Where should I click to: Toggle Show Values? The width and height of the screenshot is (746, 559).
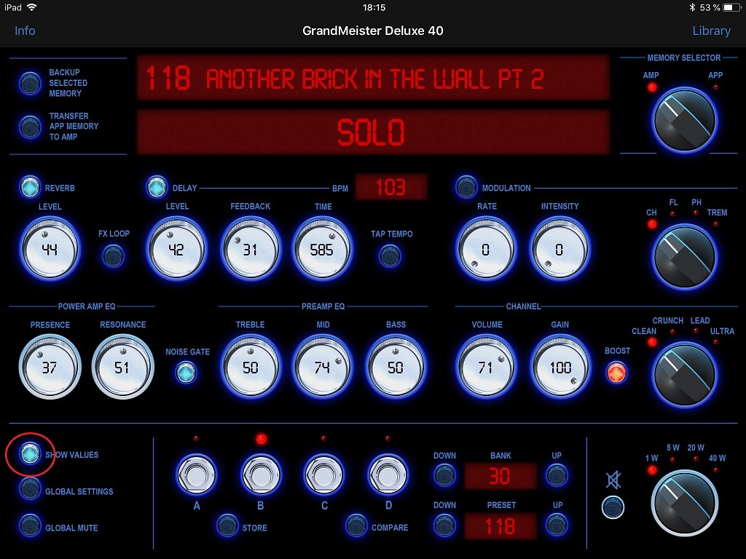pos(30,453)
